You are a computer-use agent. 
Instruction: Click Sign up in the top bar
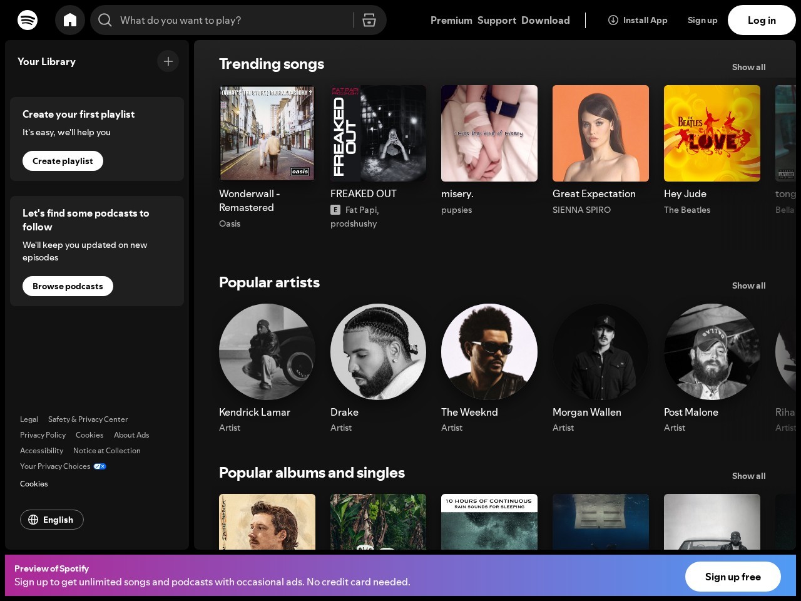pos(702,20)
